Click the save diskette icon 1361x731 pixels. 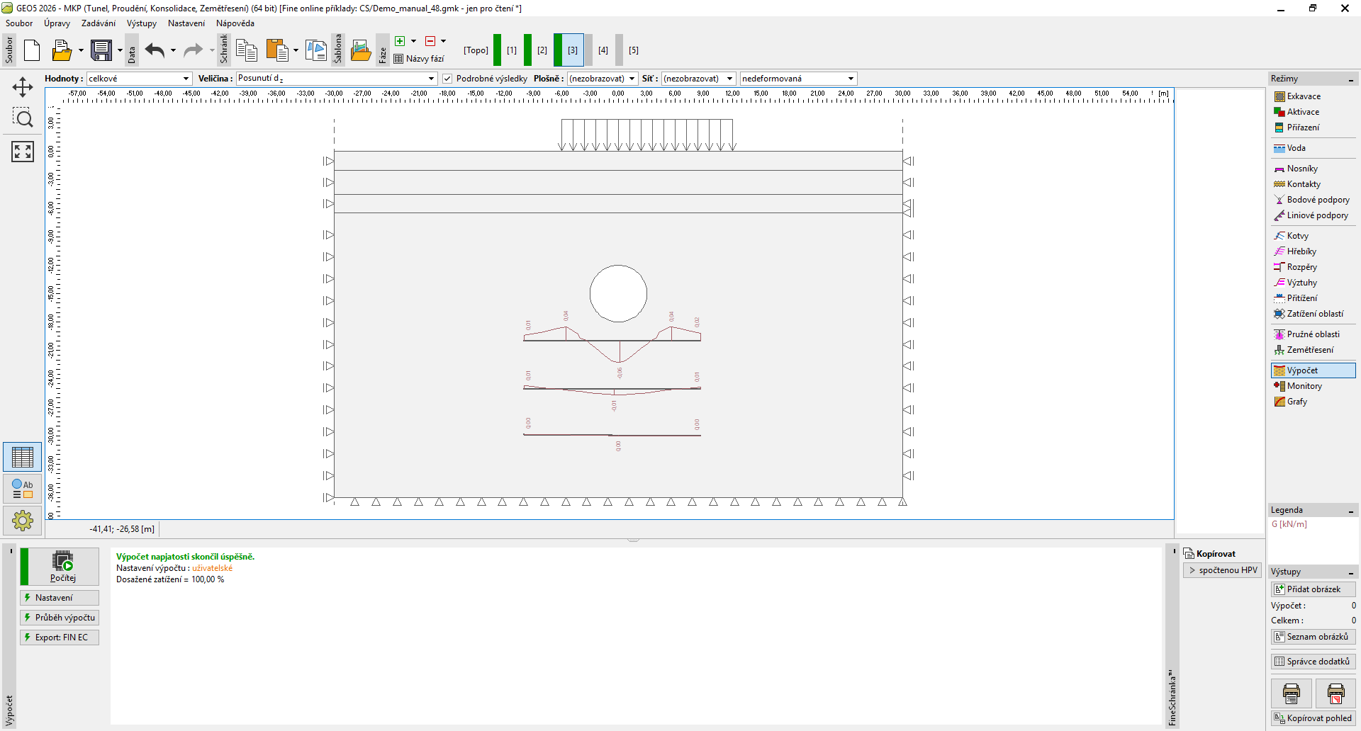point(101,50)
